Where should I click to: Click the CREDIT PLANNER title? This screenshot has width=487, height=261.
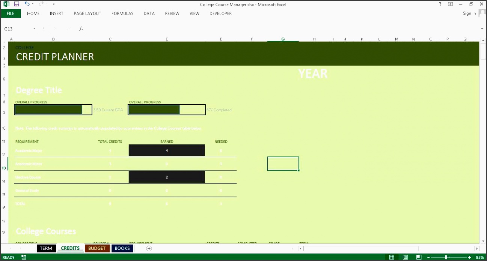tap(55, 57)
